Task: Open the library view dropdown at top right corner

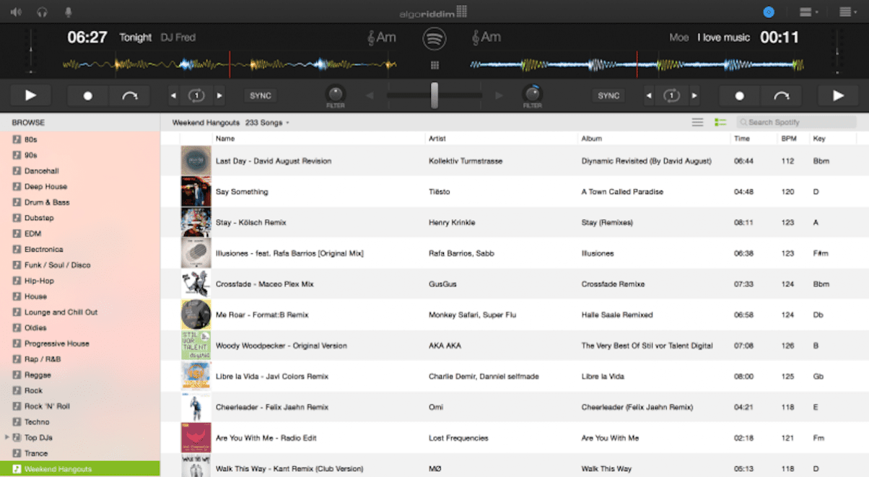Action: point(847,12)
